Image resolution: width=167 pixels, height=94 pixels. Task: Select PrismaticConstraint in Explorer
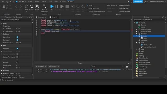[x=150, y=47]
